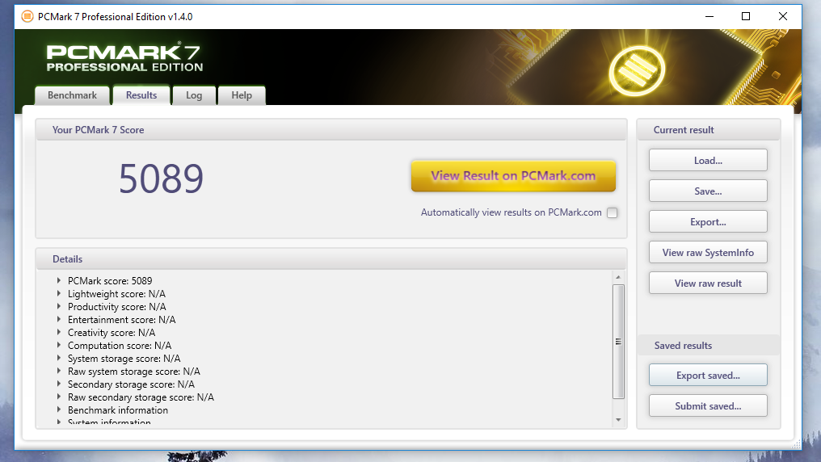Select Raw secondary storage score: N/A text

point(141,397)
